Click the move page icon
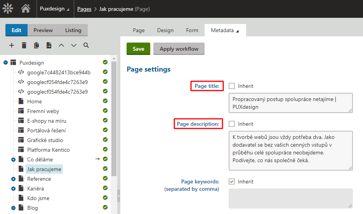This screenshot has height=214, width=363. [x=49, y=45]
